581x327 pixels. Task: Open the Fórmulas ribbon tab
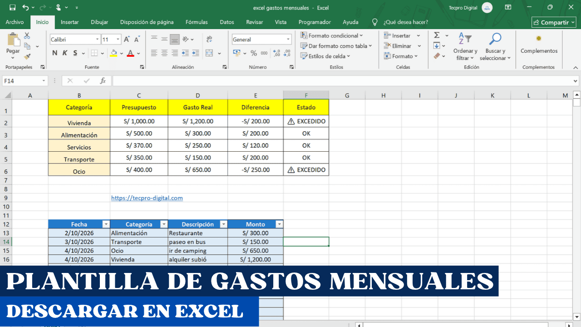click(x=197, y=22)
